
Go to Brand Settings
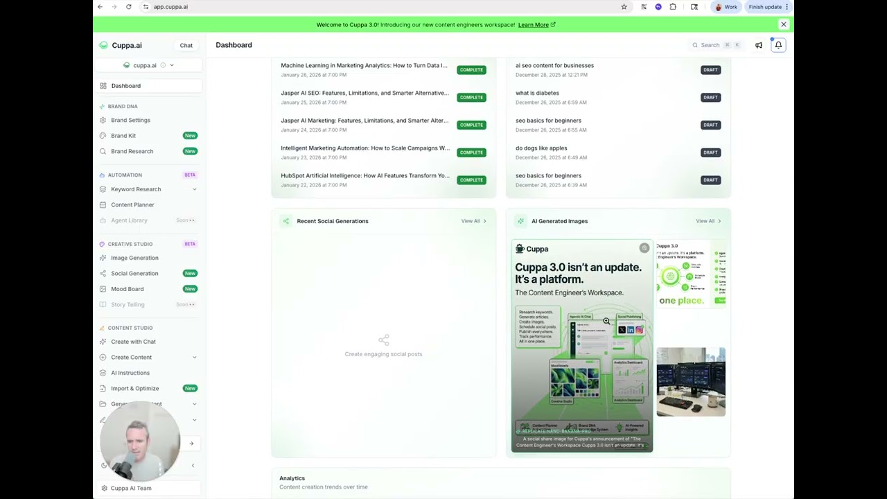coord(150,120)
